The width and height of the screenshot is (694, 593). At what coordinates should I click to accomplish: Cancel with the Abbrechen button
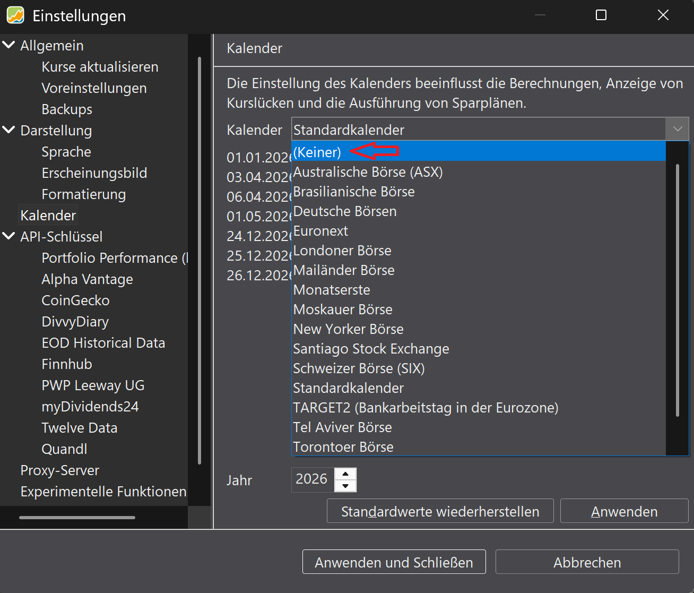587,562
